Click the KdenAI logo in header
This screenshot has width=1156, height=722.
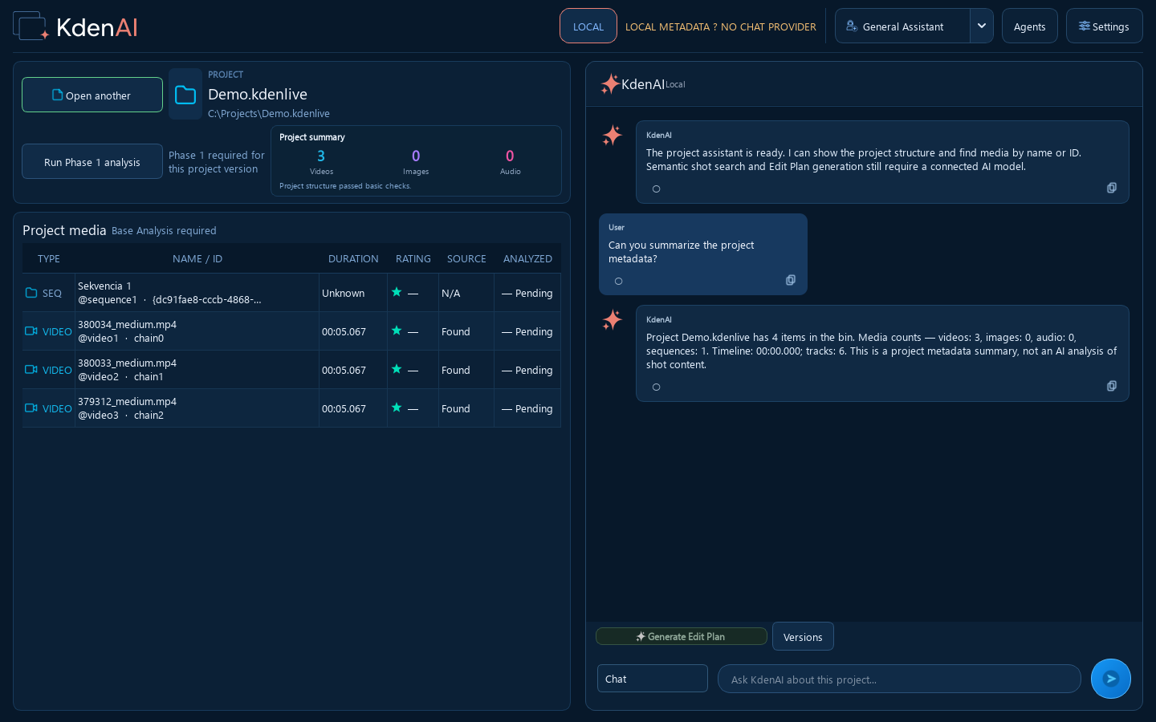click(75, 26)
